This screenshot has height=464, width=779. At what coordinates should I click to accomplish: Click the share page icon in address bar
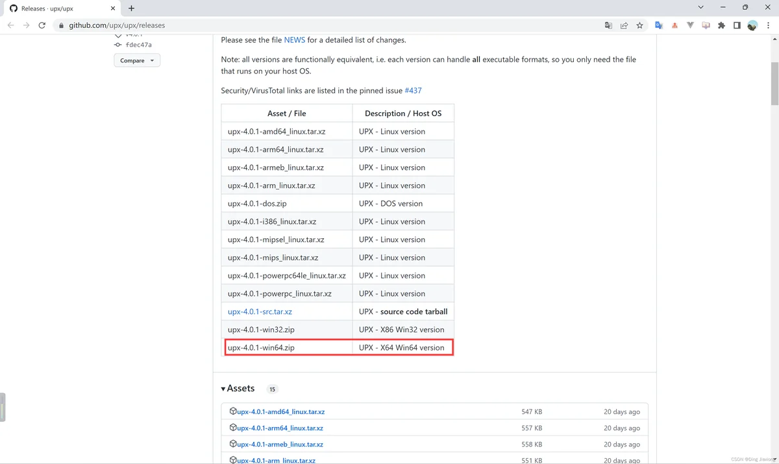[x=624, y=25]
